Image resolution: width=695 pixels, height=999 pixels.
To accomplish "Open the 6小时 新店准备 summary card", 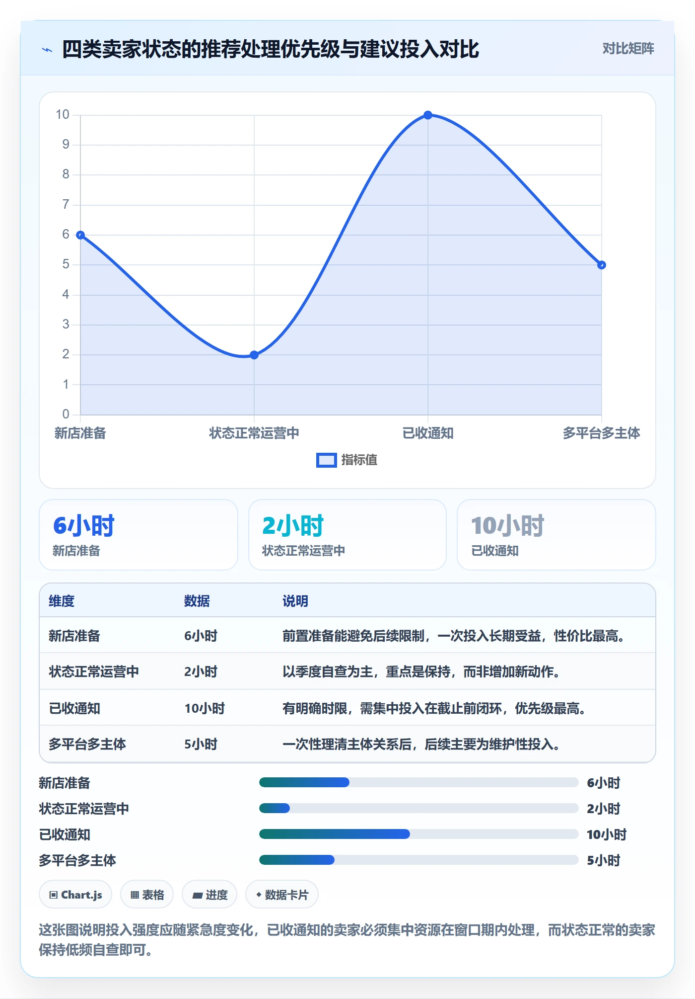I will tap(139, 535).
